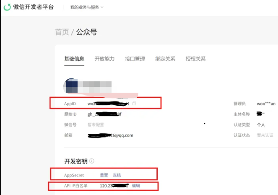Click the API IP白名单 label
Viewport: 278px width, 195px height.
tap(76, 186)
